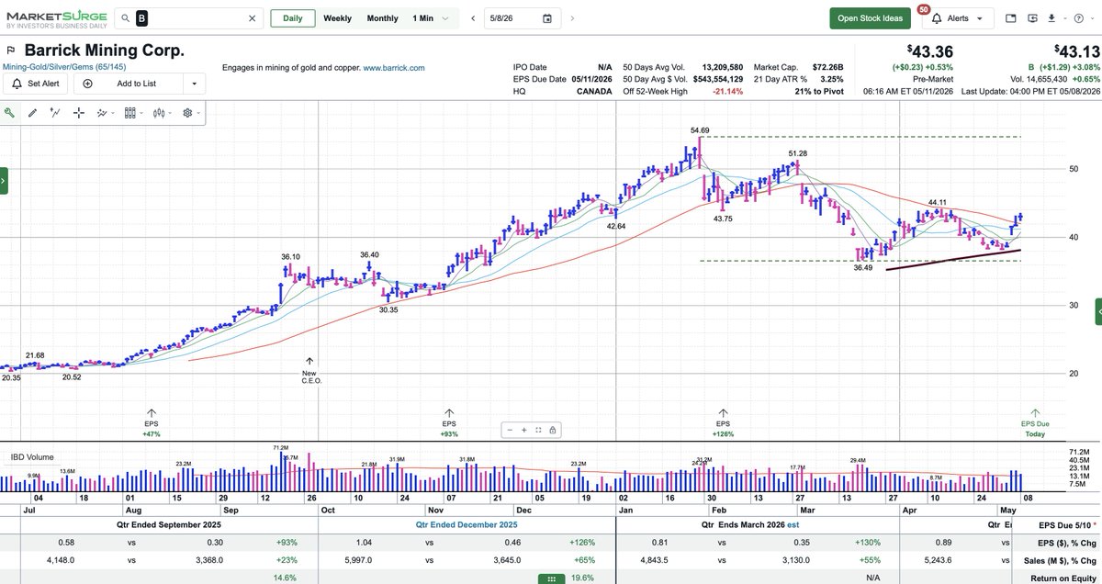This screenshot has width=1102, height=584.
Task: Select the trend line annotation tool
Action: [x=55, y=113]
